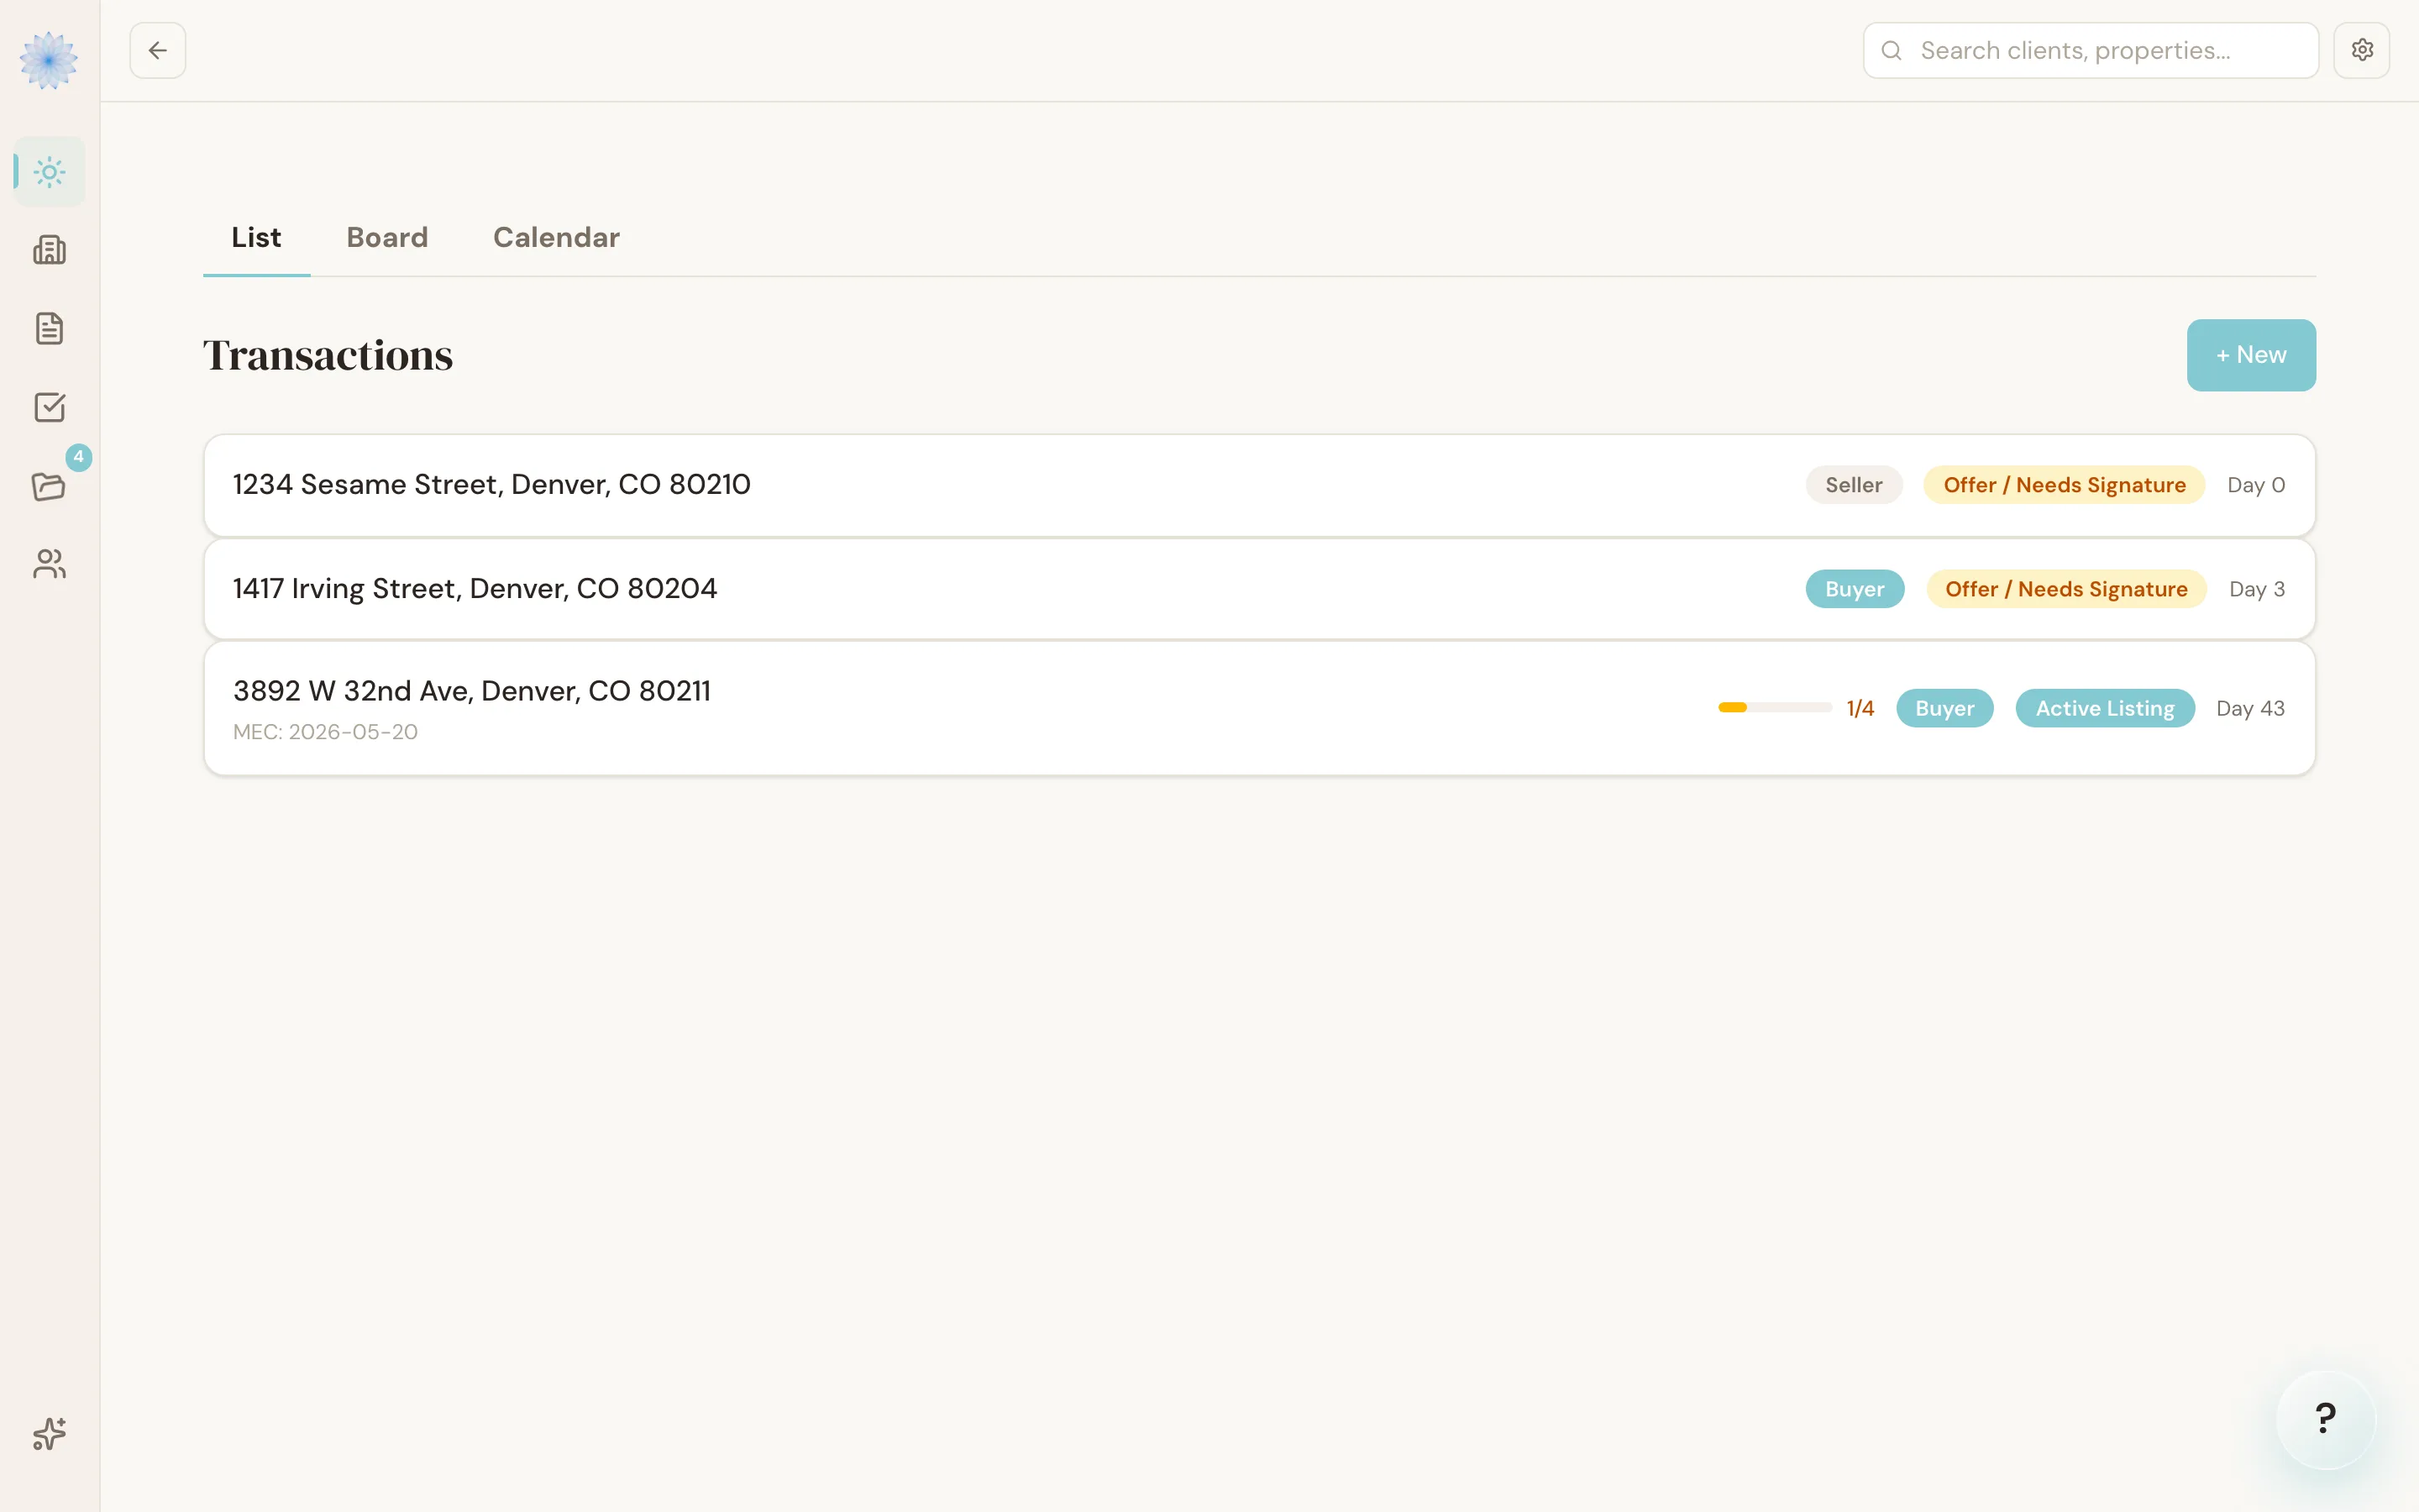Viewport: 2419px width, 1512px height.
Task: Open the checkbox tasks icon in sidebar
Action: [49, 407]
